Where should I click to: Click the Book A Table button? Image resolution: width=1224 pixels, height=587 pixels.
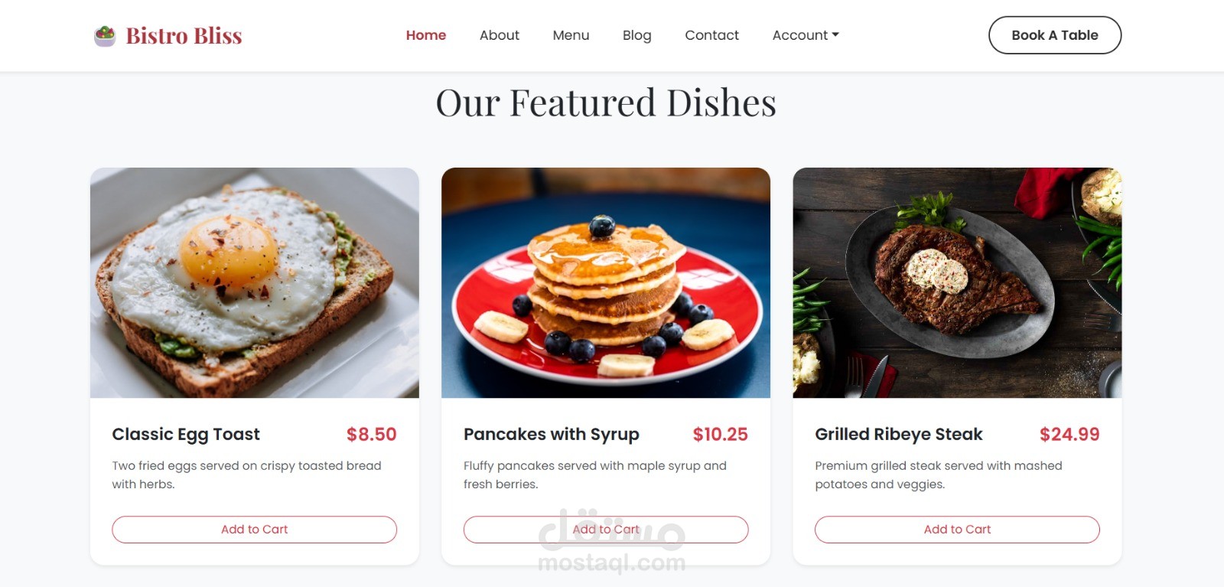[x=1055, y=35]
